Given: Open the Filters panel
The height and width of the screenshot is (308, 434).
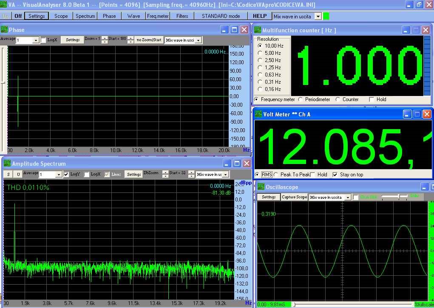Looking at the screenshot, I should click(x=182, y=16).
